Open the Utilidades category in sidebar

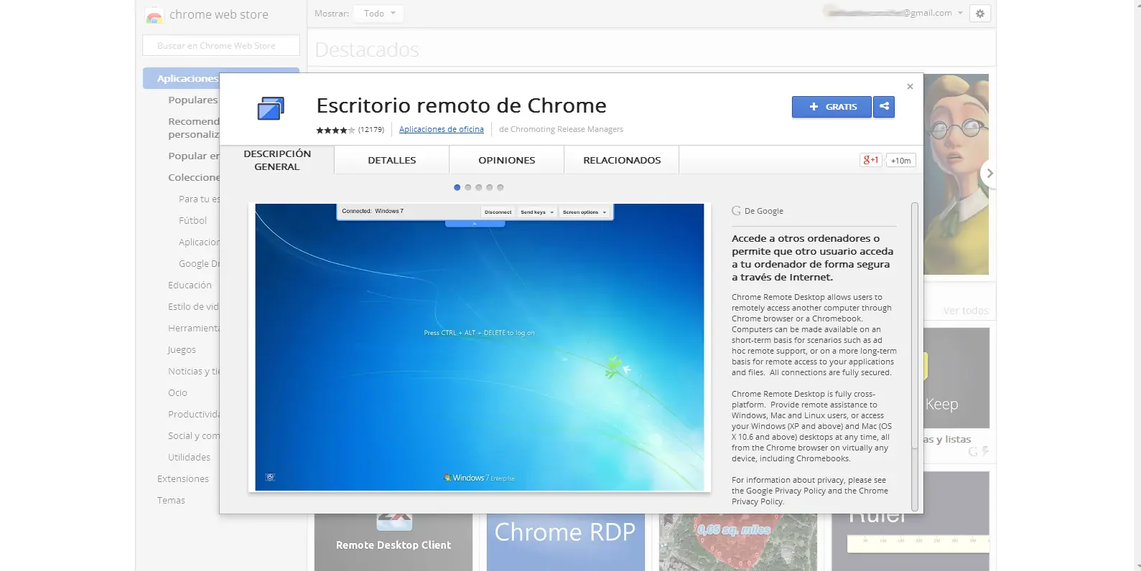point(189,457)
